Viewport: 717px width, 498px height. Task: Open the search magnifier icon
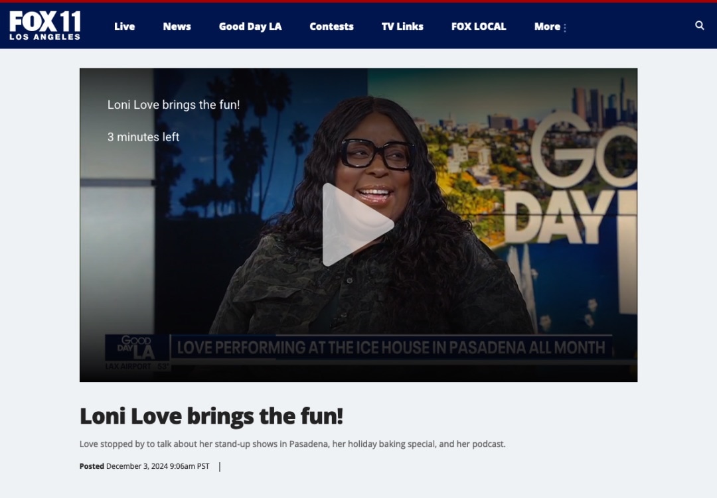699,25
